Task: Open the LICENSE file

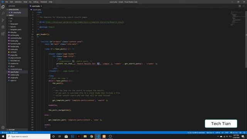Action: click(x=14, y=53)
